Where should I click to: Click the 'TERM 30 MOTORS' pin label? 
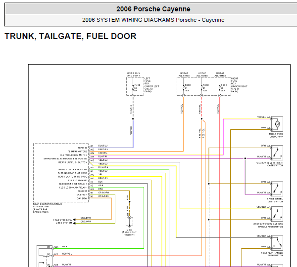click(77, 152)
